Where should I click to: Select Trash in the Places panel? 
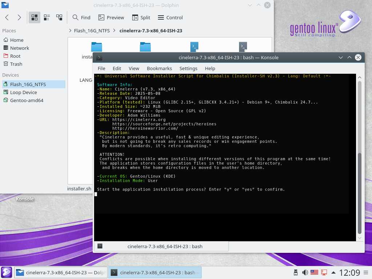click(x=16, y=64)
